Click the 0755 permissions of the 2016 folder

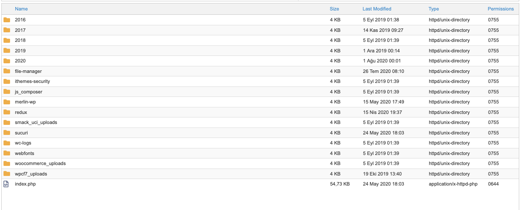493,20
